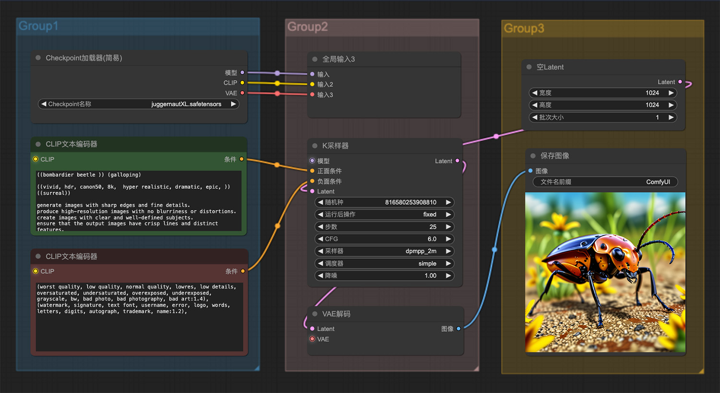Click the Latent input socket on K采样器

312,191
